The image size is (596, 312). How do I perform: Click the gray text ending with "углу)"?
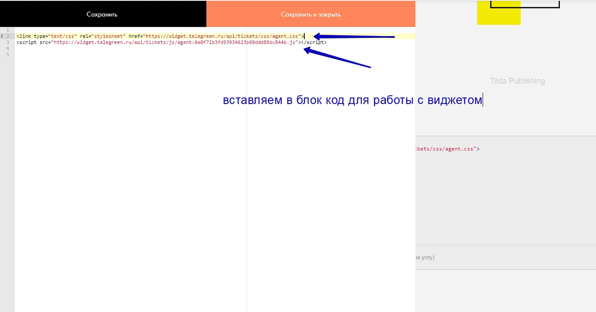[x=425, y=257]
